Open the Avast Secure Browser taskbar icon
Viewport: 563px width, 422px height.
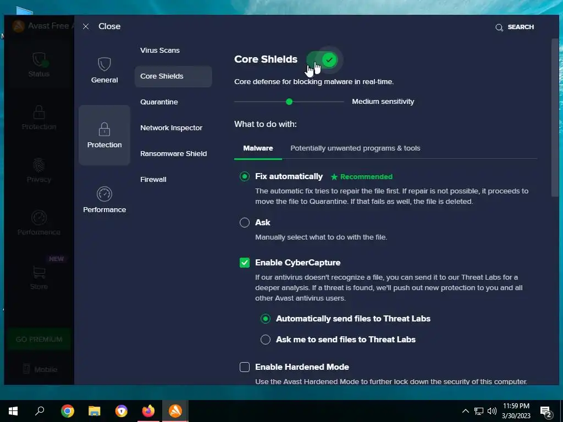coord(121,411)
